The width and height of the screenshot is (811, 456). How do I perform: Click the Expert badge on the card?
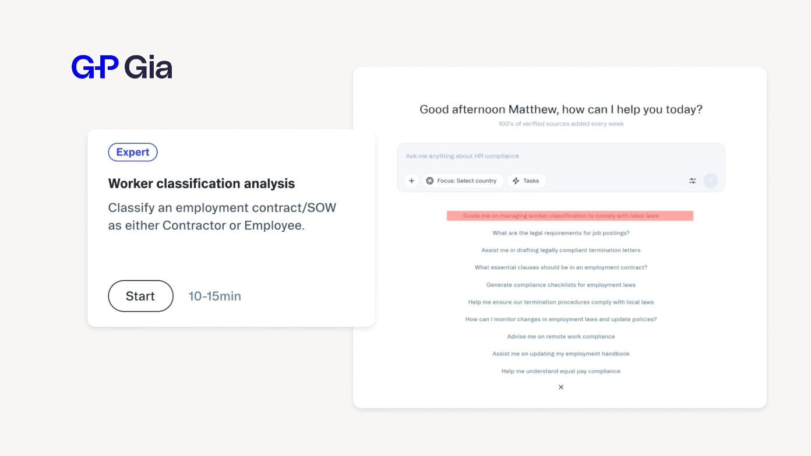tap(133, 152)
